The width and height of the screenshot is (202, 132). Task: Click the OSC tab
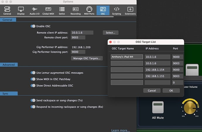103,9
